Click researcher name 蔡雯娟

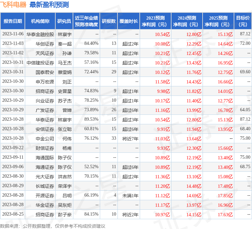pyautogui.click(x=65, y=72)
